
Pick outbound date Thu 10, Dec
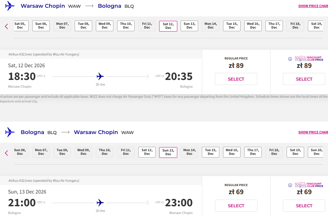[126, 26]
